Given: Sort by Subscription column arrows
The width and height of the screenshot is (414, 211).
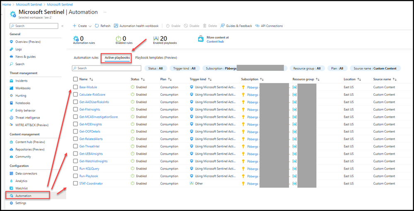Looking at the screenshot, I should click(262, 79).
